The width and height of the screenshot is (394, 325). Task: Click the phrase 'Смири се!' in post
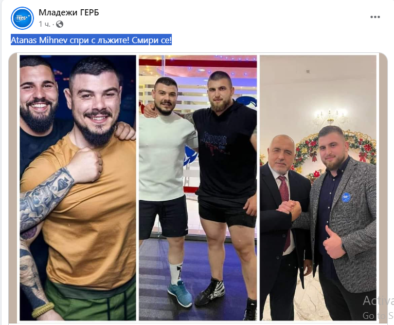[x=152, y=40]
